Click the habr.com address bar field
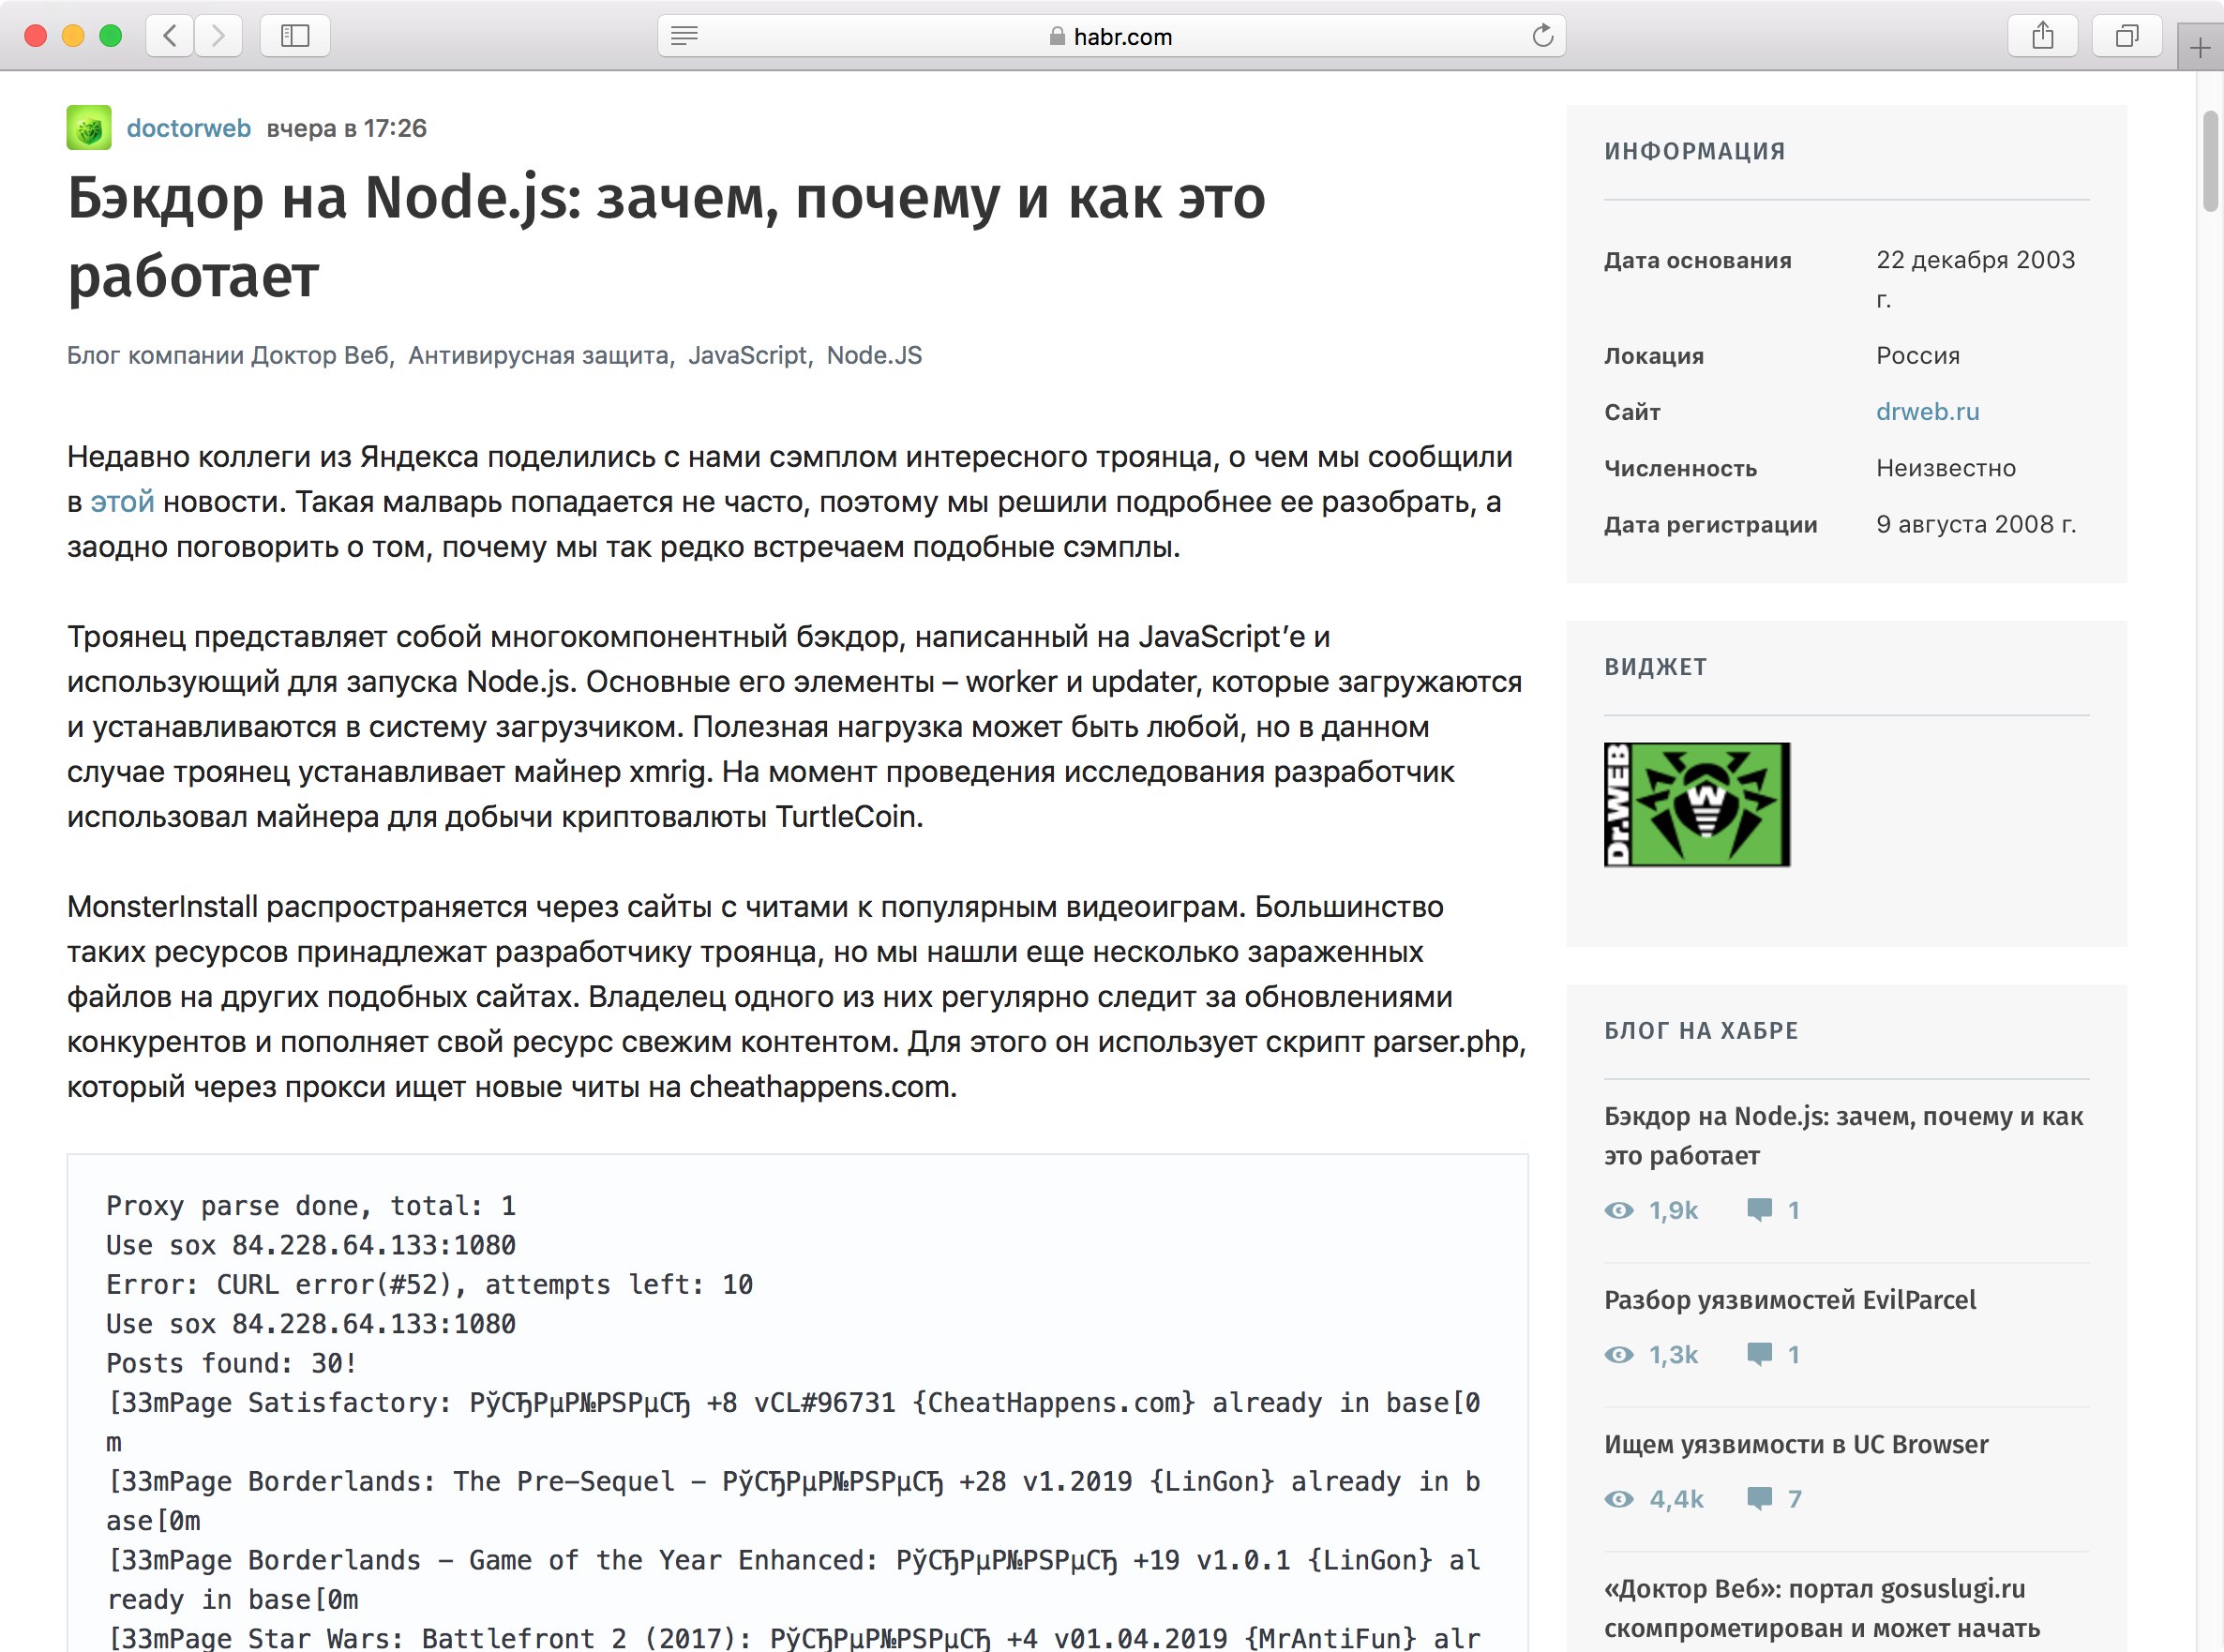Screen dimensions: 2224x1652 [x=1111, y=36]
